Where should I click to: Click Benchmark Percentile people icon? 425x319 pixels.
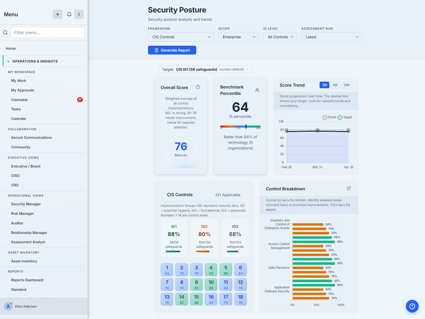tap(257, 90)
